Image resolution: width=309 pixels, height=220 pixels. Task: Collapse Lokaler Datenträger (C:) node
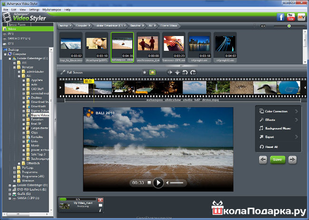10,59
